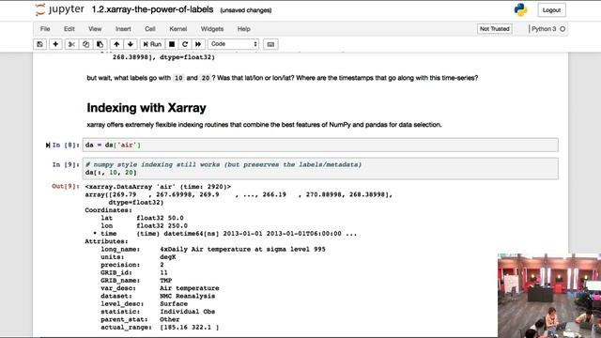The image size is (601, 338).
Task: Interrupt the kernel with the stop icon
Action: tap(172, 44)
